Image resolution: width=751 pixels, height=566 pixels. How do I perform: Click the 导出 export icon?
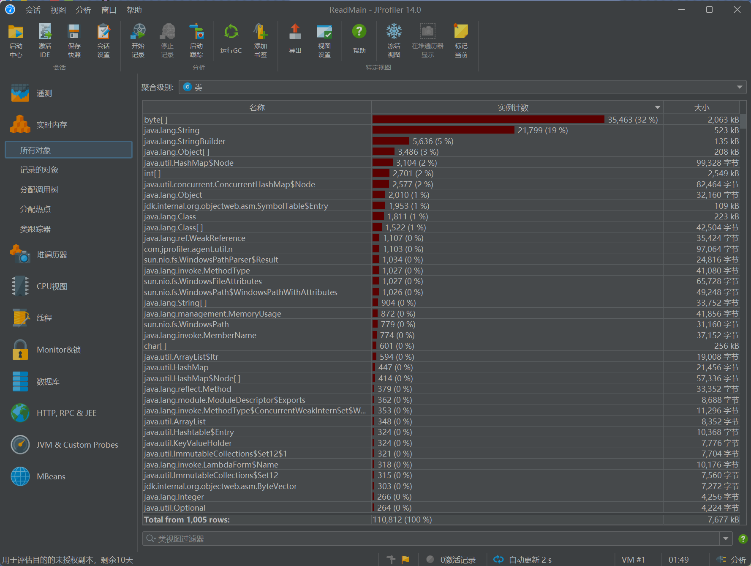coord(295,39)
